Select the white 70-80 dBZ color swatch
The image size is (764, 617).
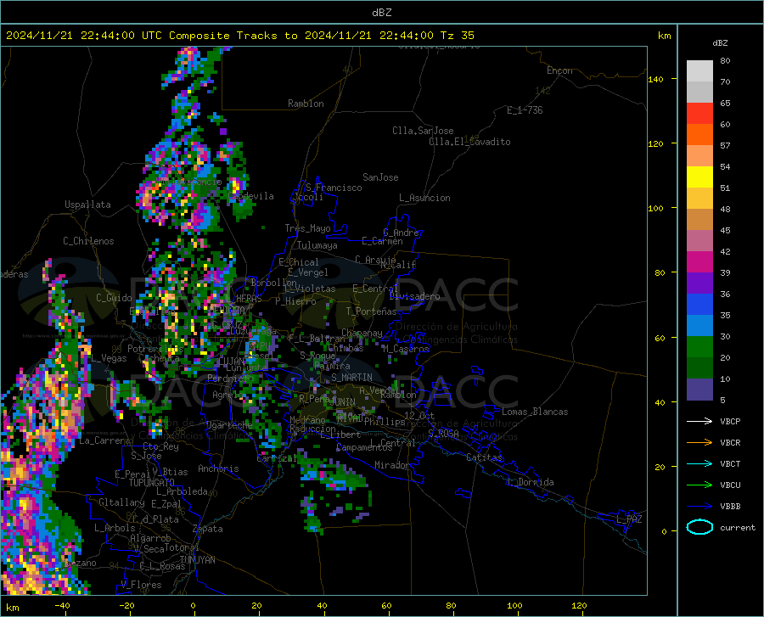pos(699,71)
